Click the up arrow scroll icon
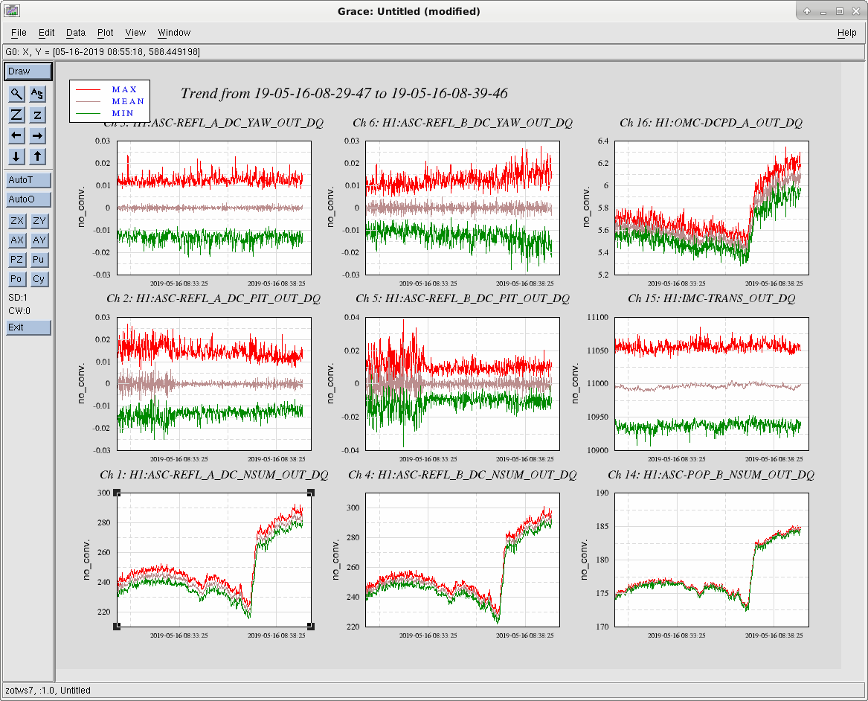 click(x=37, y=156)
